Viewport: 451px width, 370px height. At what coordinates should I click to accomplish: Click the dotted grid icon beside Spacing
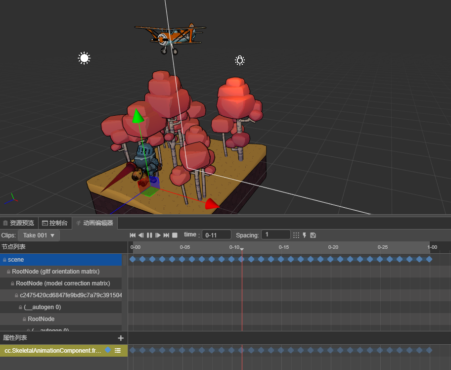coord(296,235)
